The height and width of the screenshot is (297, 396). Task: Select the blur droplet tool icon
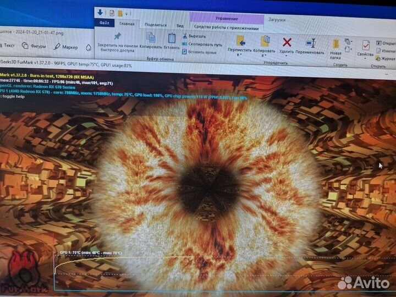coord(89,47)
